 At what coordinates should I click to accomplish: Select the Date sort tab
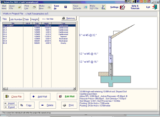(x=26, y=19)
